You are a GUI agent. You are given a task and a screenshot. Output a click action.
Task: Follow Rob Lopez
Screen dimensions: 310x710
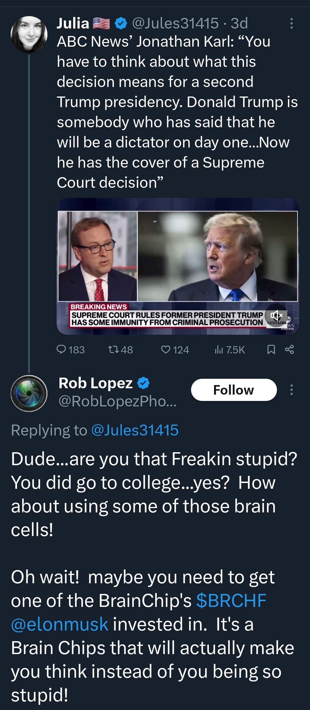tap(234, 390)
